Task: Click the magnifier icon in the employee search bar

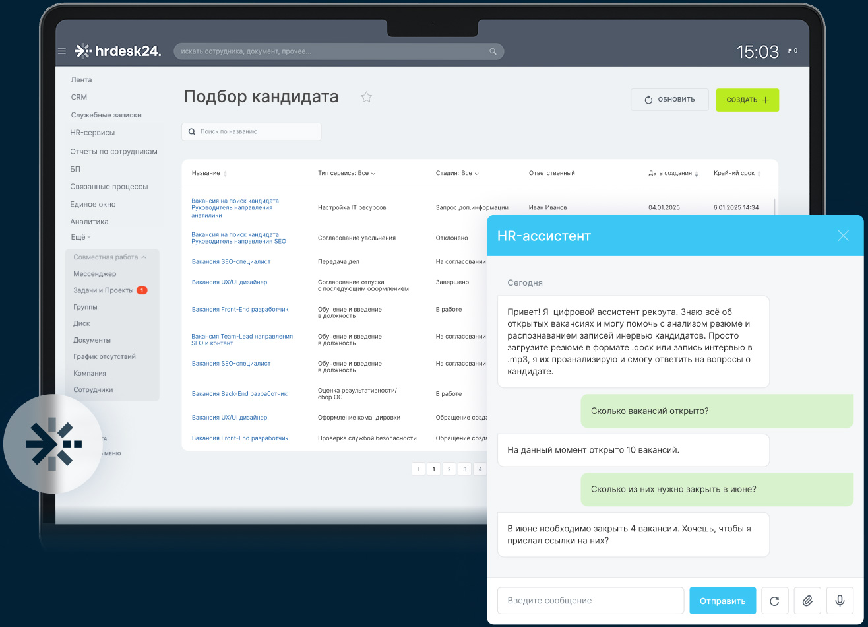Action: (x=493, y=51)
